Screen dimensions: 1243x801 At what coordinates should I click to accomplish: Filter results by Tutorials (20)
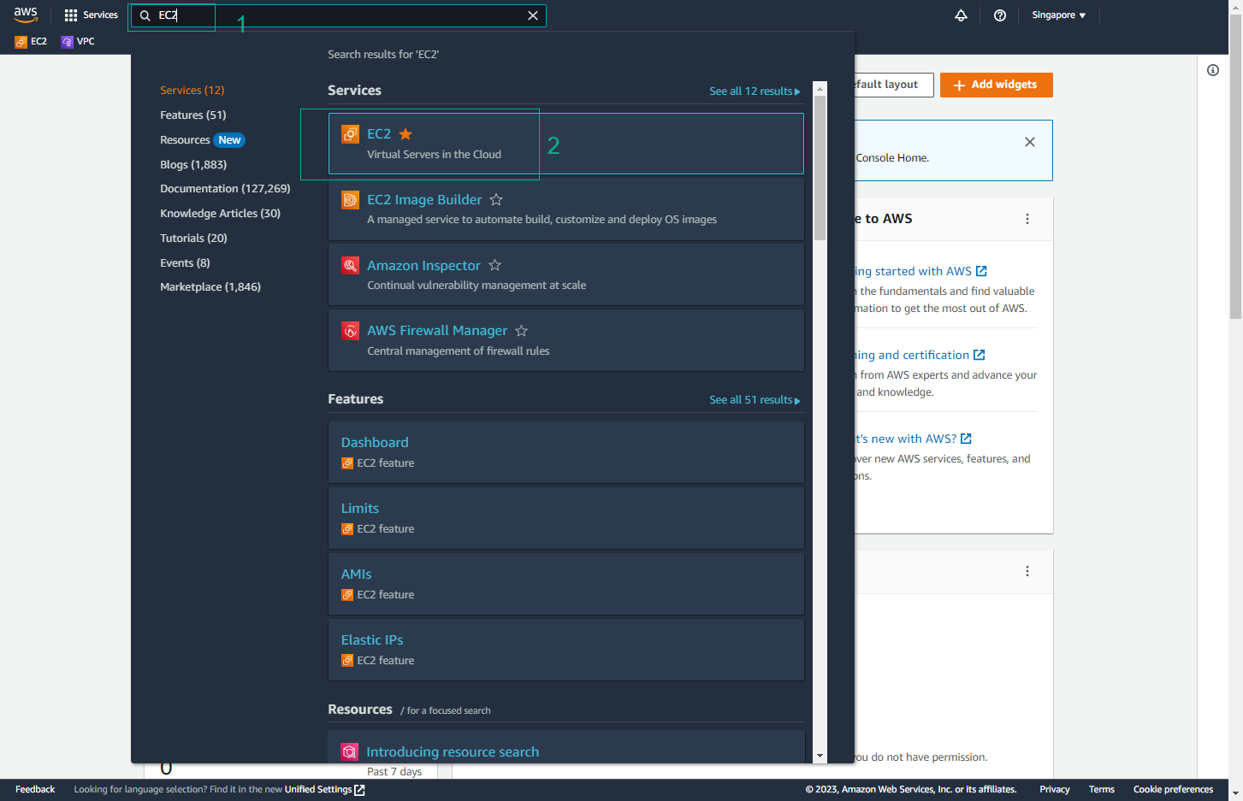(x=193, y=239)
